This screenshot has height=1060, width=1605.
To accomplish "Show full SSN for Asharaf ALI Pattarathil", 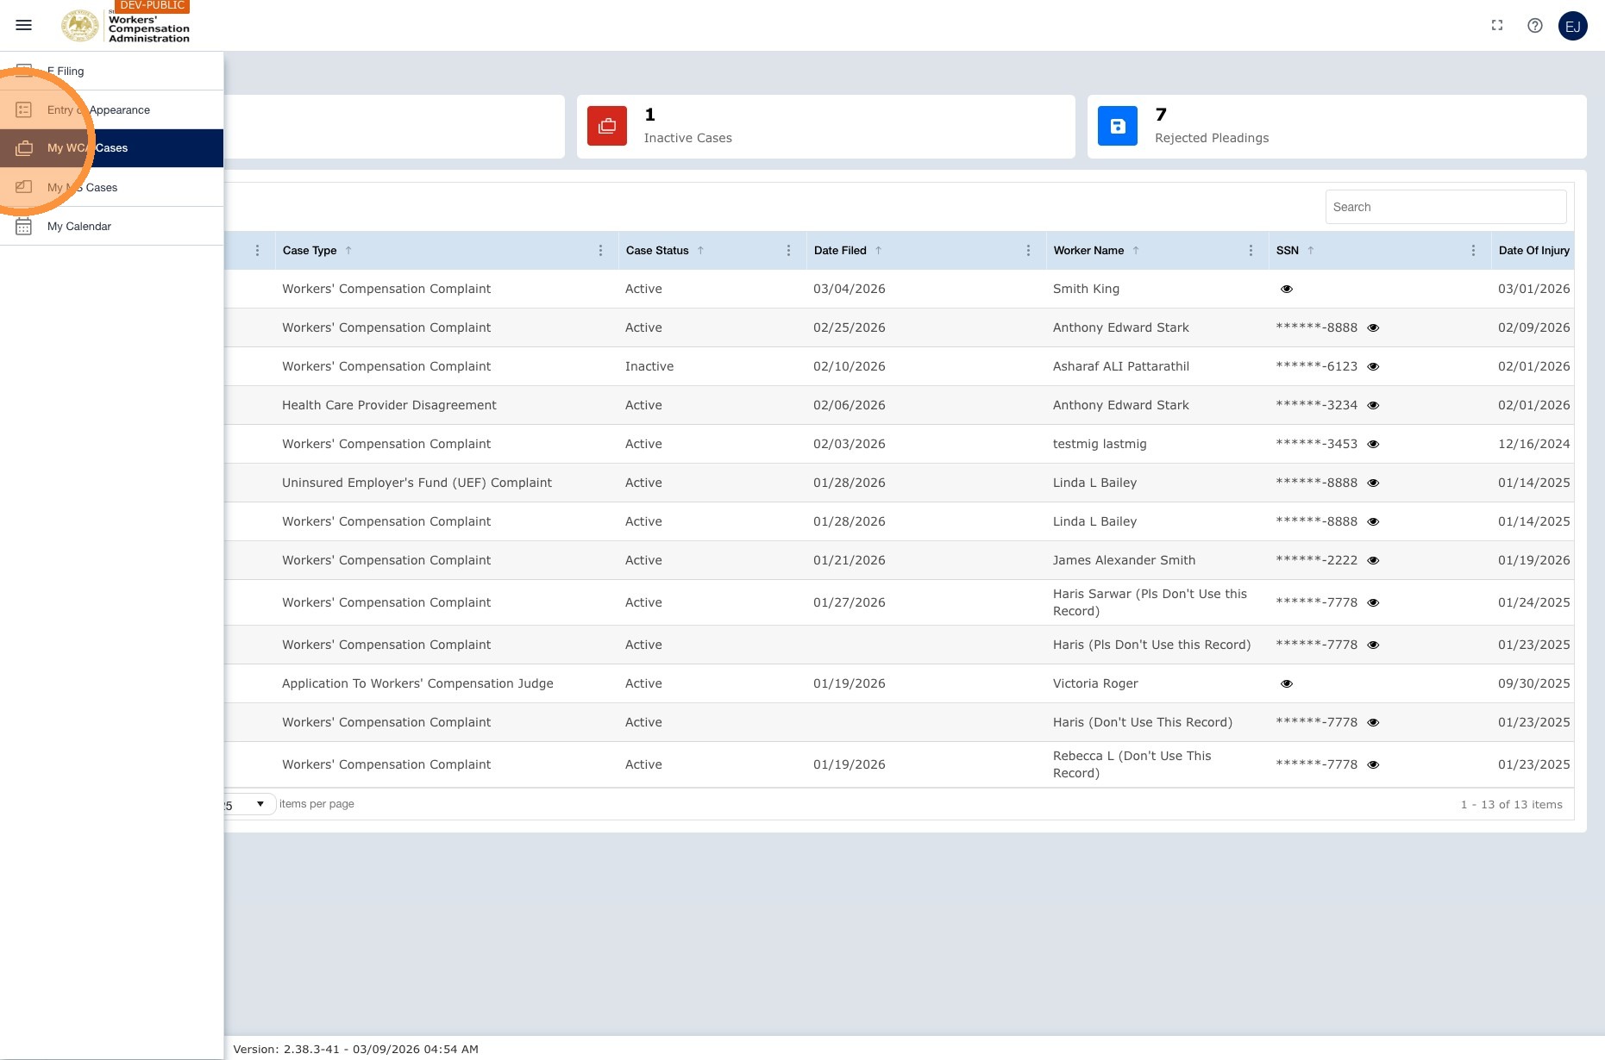I will [x=1374, y=366].
